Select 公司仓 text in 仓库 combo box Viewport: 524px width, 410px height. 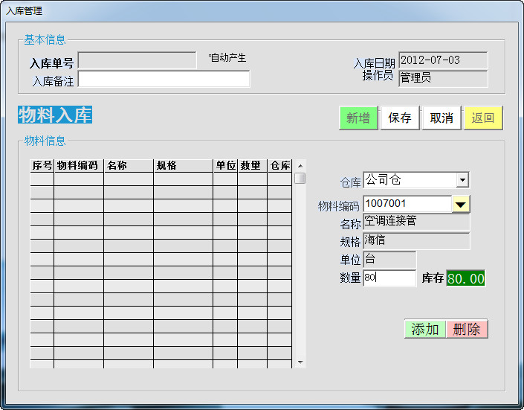point(383,180)
